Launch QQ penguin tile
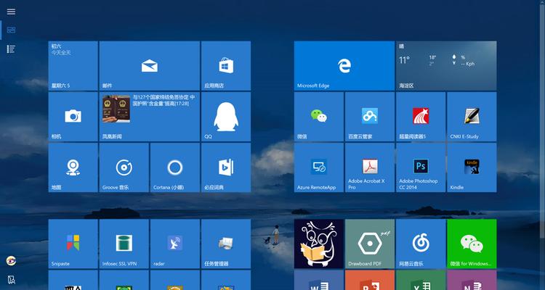Image resolution: width=545 pixels, height=290 pixels. [226, 117]
